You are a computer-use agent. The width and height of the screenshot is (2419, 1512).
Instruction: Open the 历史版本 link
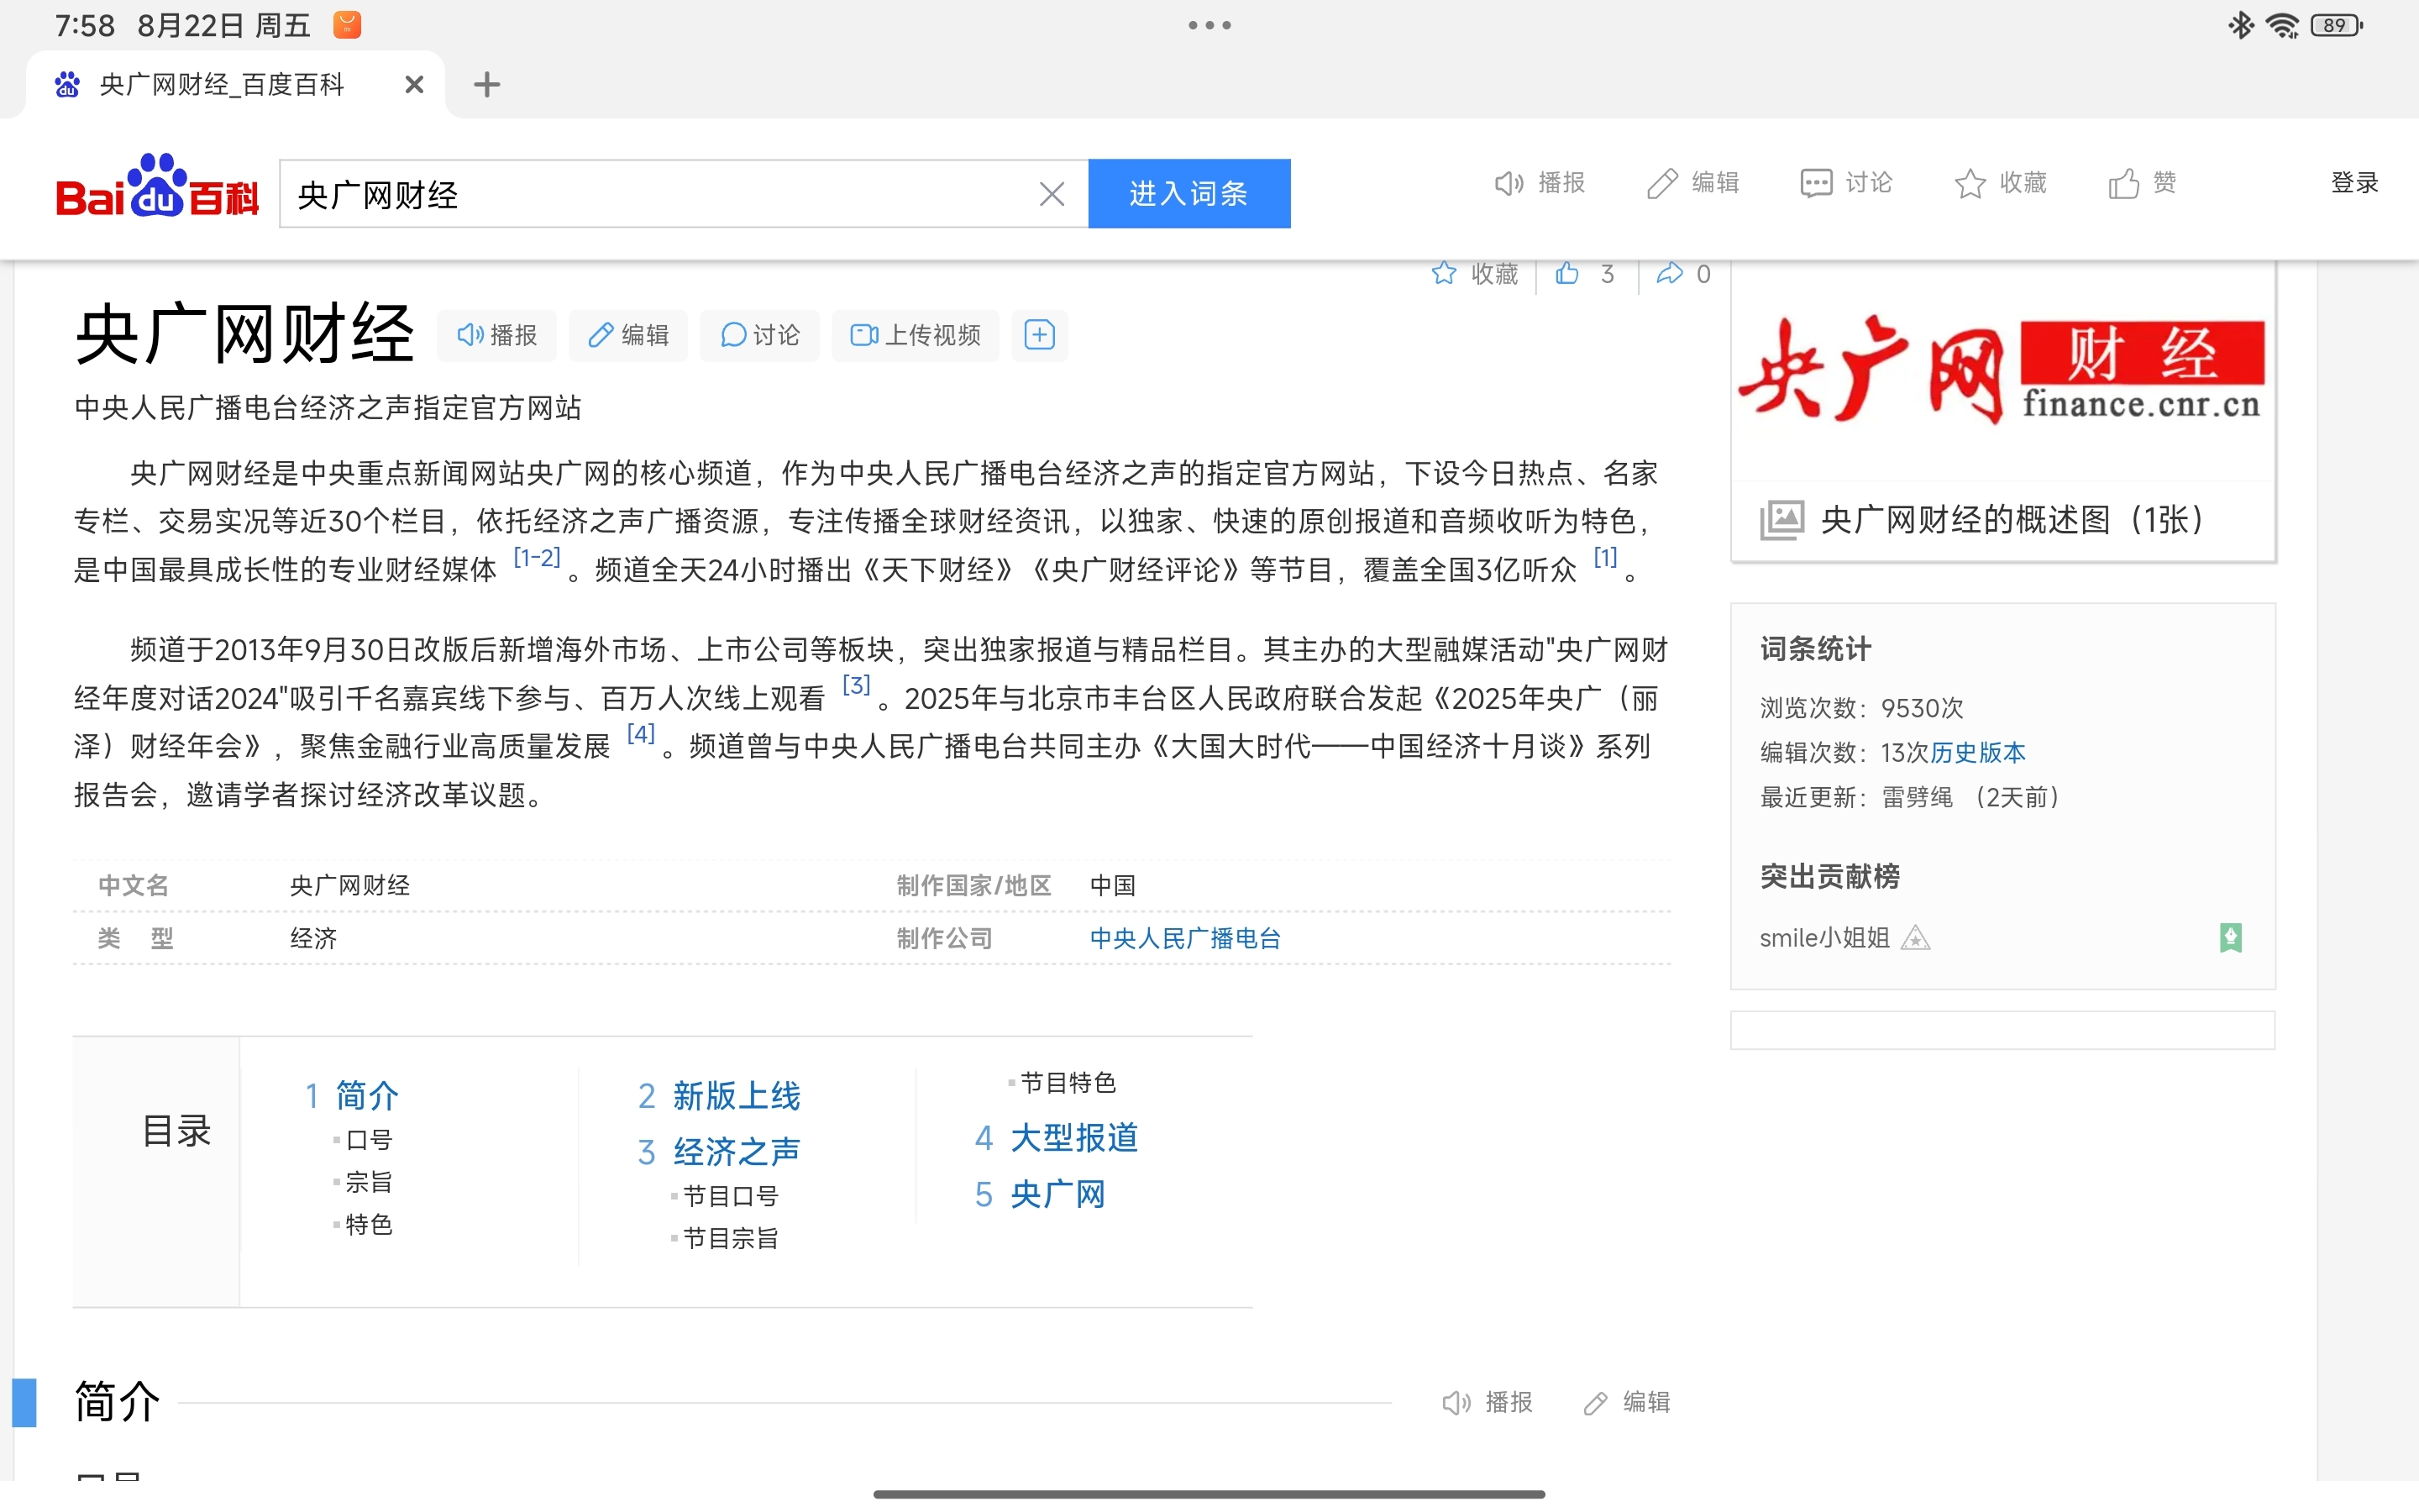click(x=1978, y=752)
